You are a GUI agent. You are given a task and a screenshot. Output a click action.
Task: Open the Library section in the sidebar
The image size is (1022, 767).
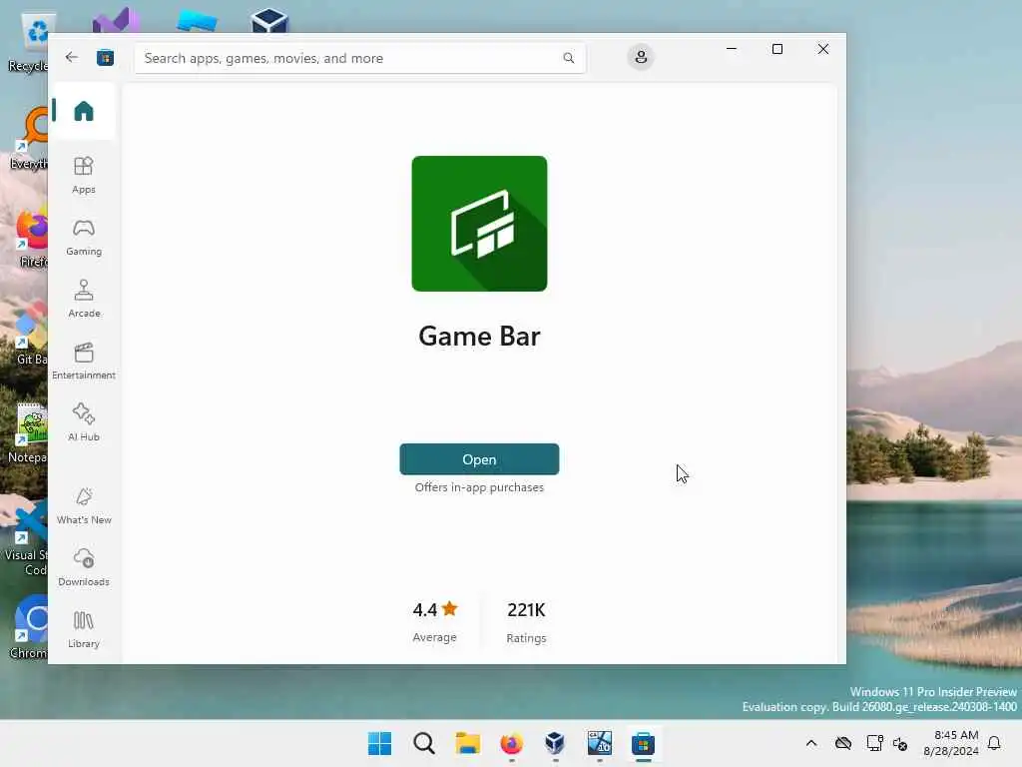(x=84, y=629)
